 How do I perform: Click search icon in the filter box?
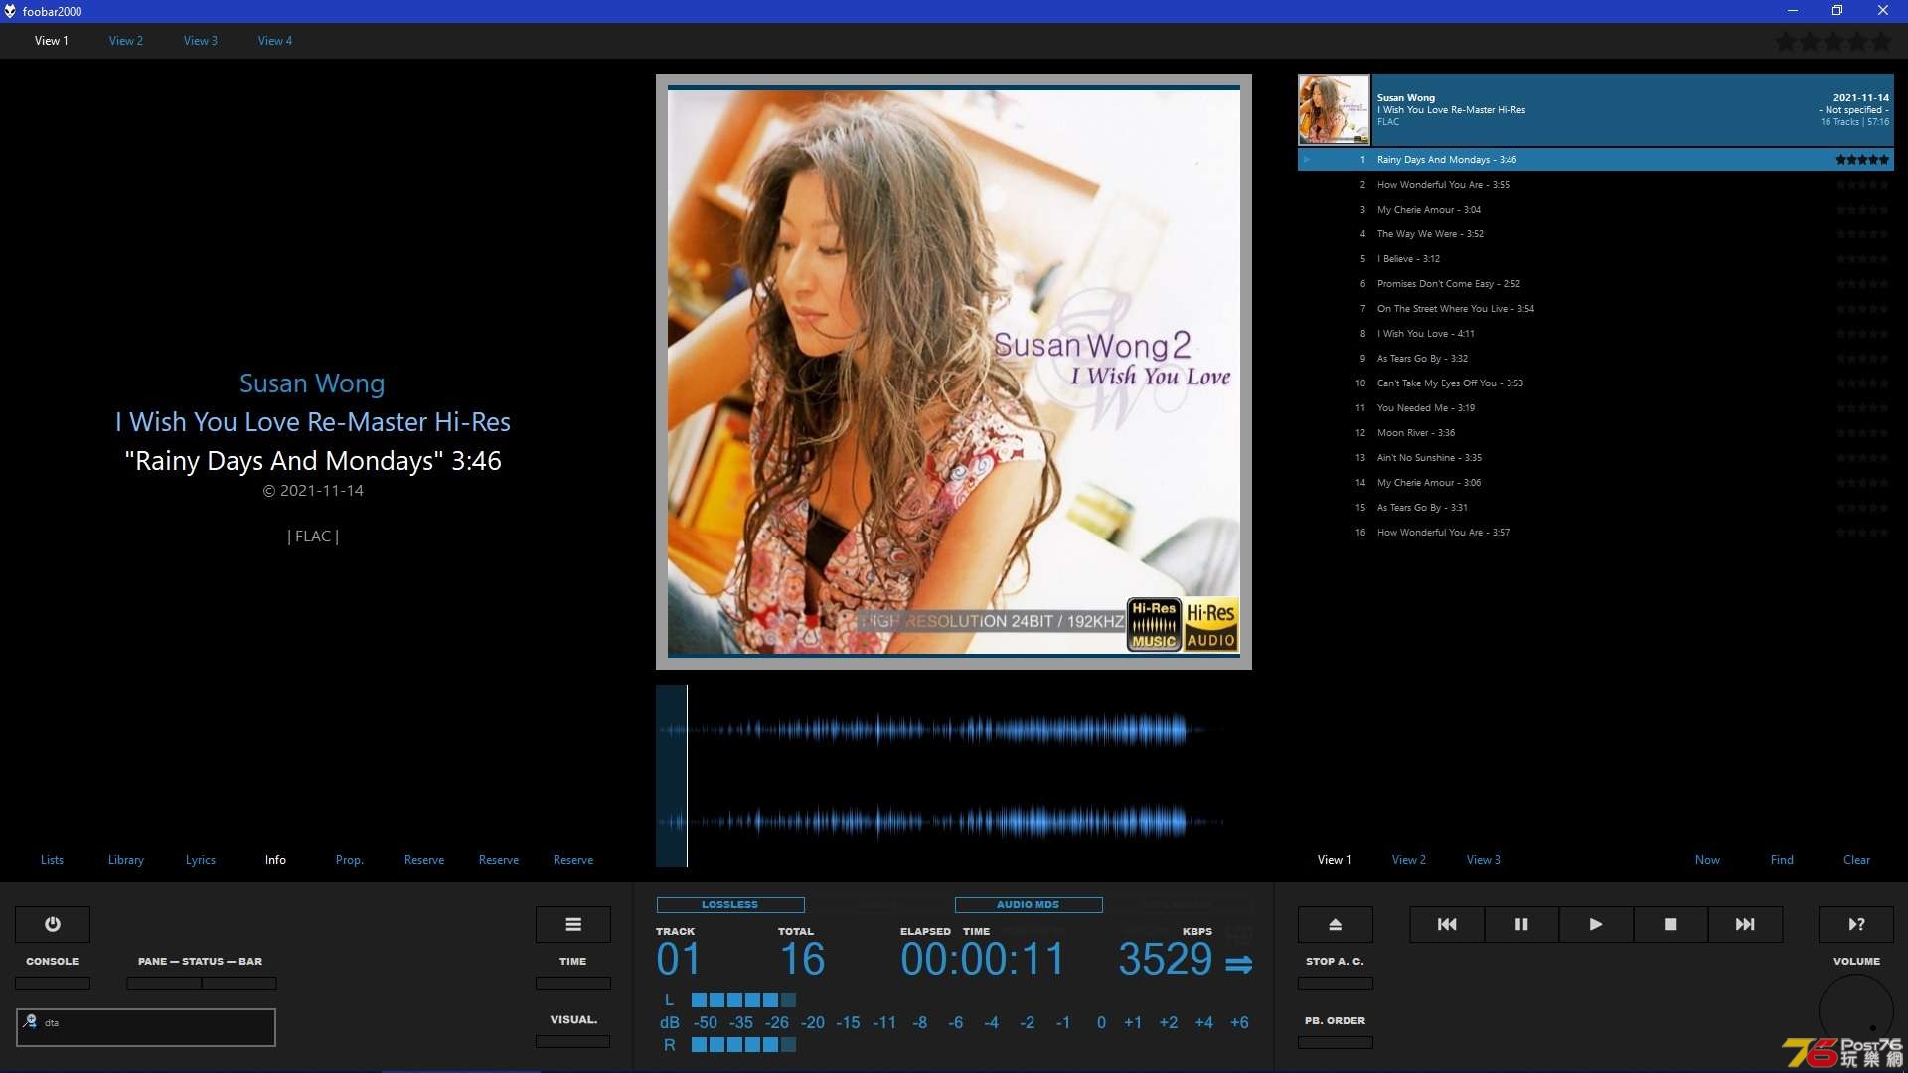(x=31, y=1021)
